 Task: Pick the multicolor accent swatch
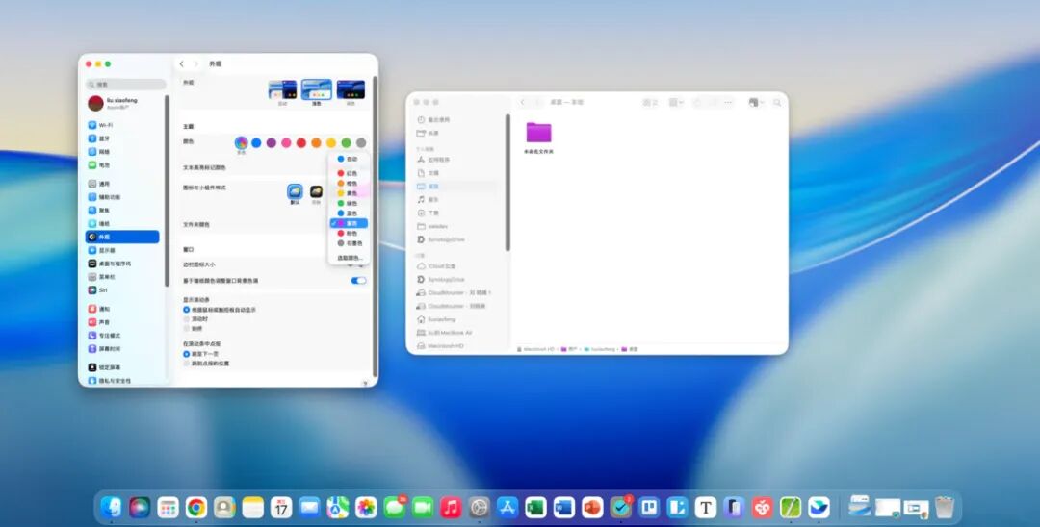[x=242, y=143]
